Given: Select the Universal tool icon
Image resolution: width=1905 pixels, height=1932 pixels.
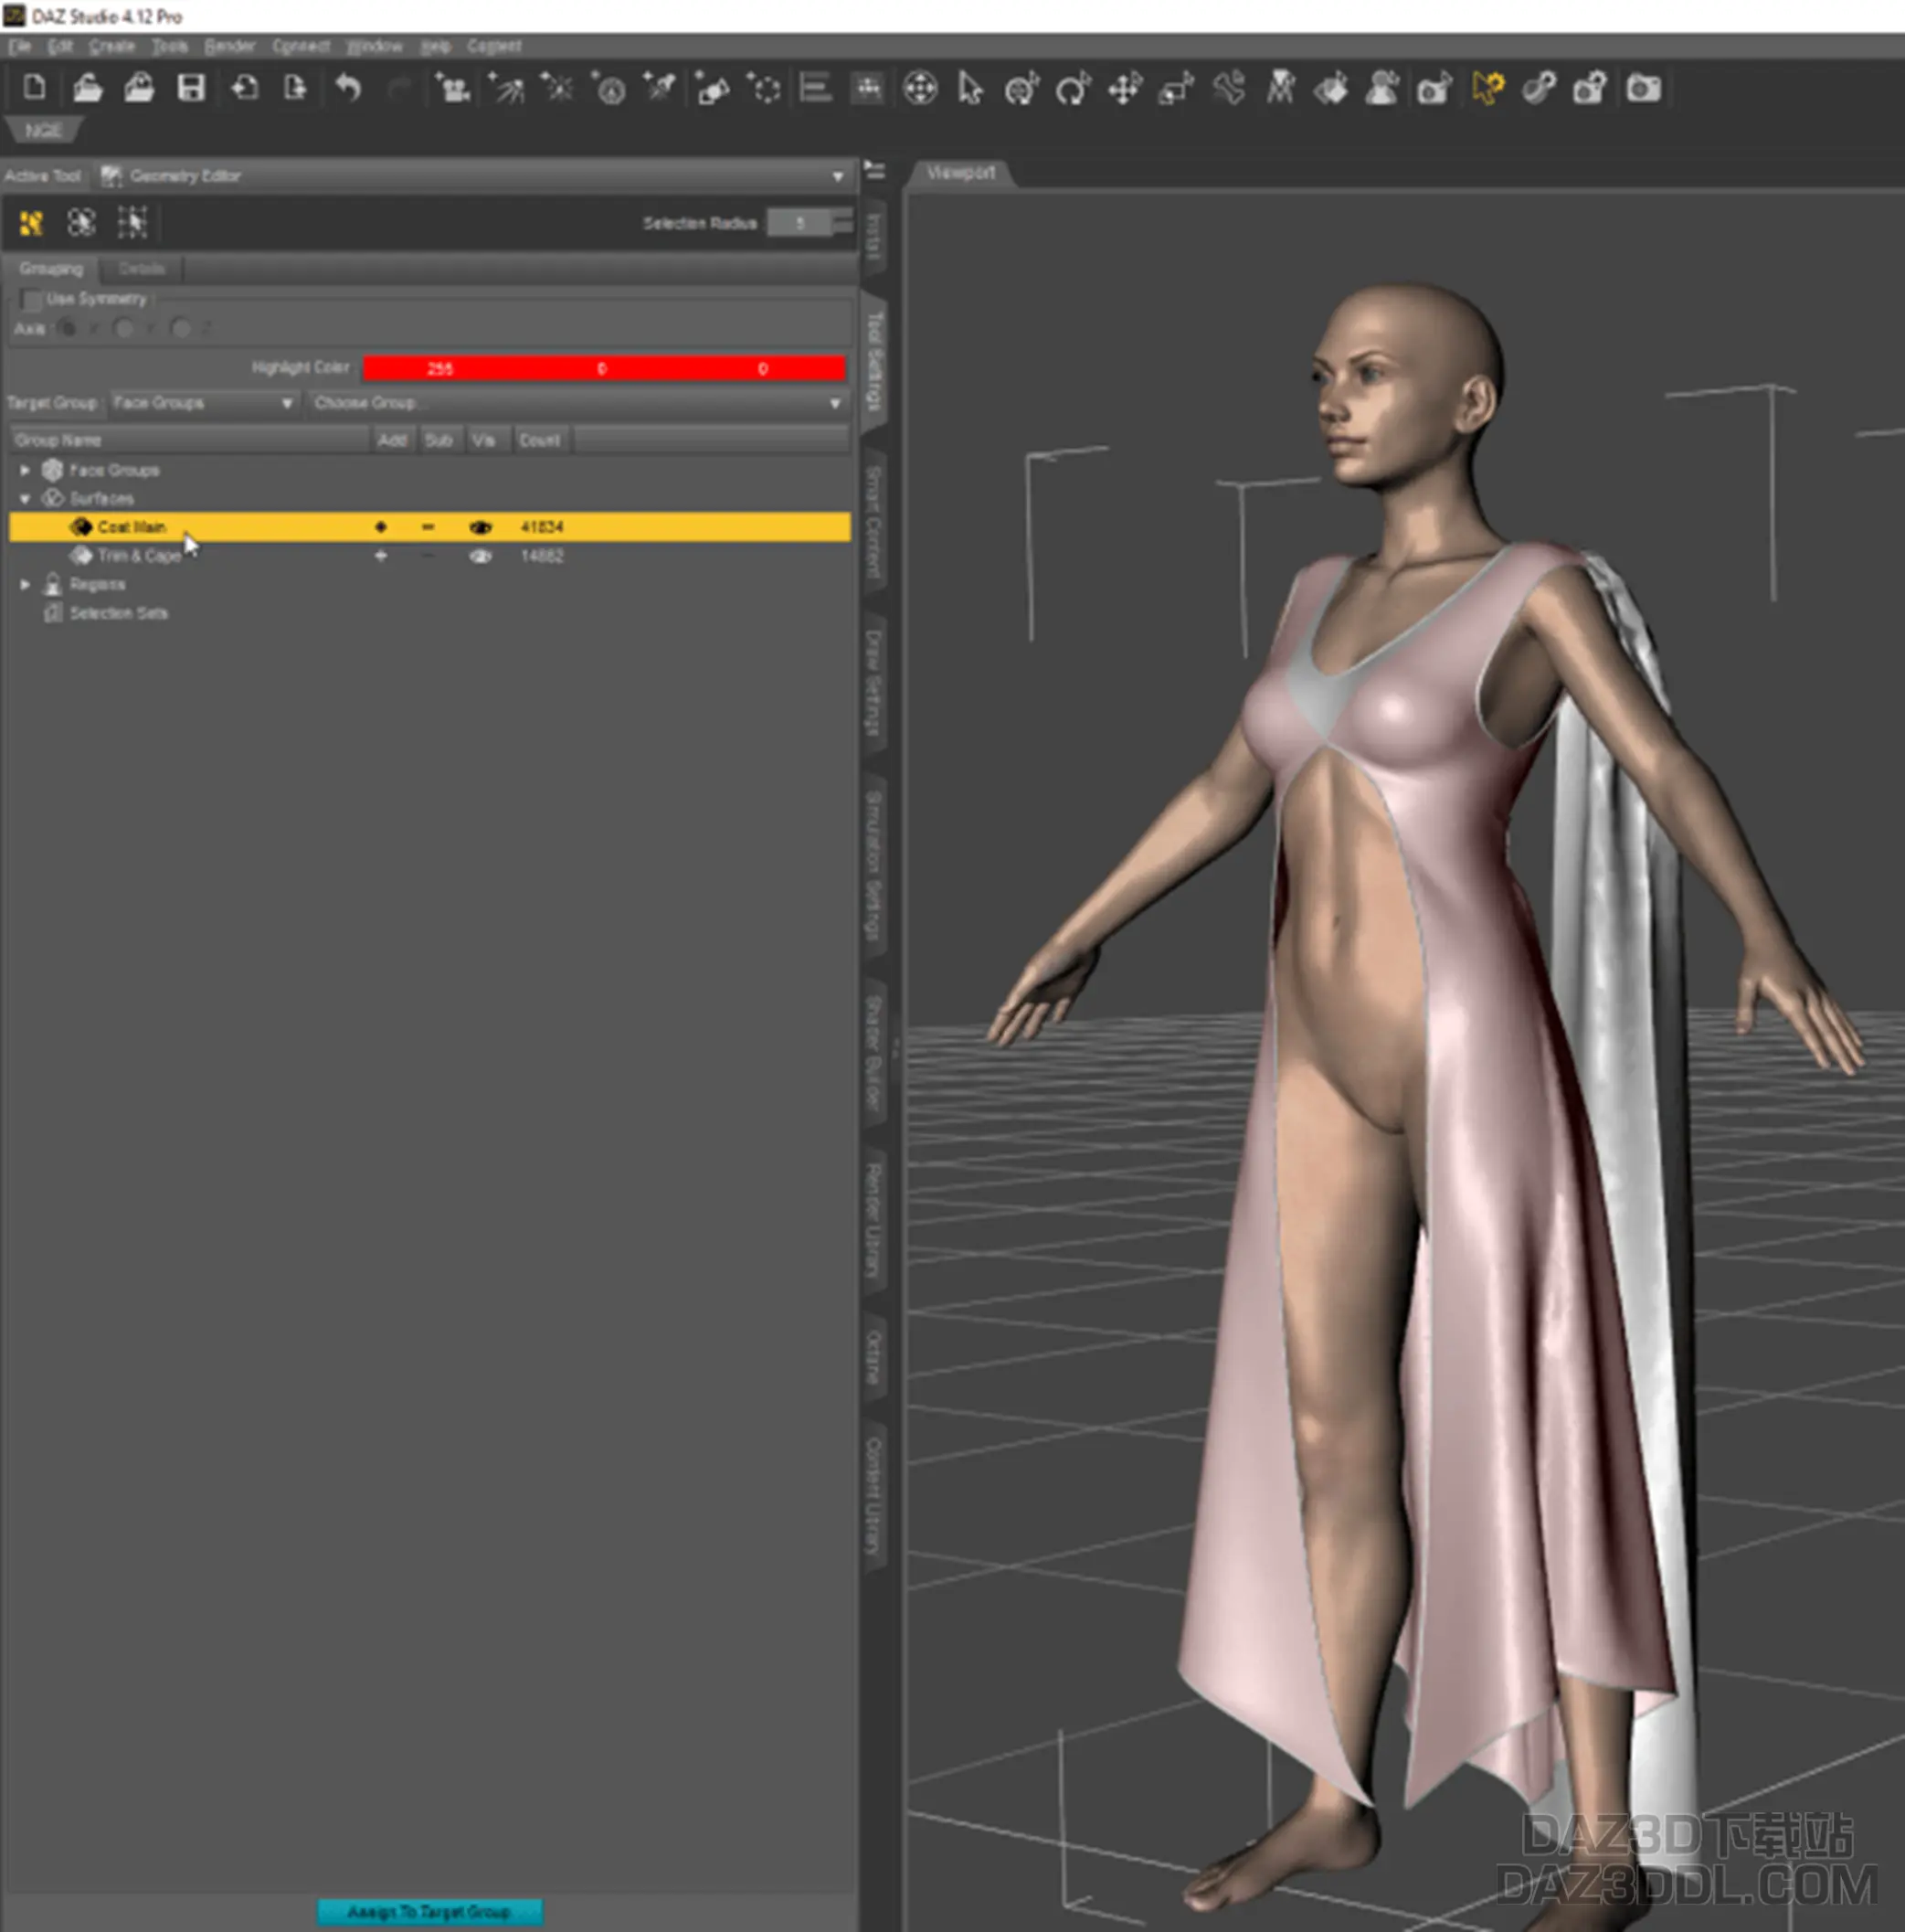Looking at the screenshot, I should [x=920, y=89].
